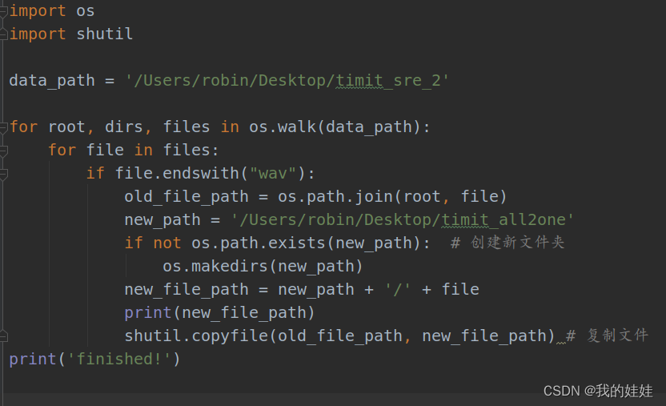Click the word 'shutil' in the import line
The height and width of the screenshot is (406, 666).
point(105,34)
